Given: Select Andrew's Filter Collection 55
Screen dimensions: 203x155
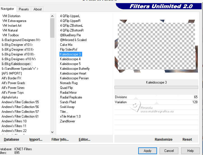Looking at the screenshot, I should click(x=20, y=102).
